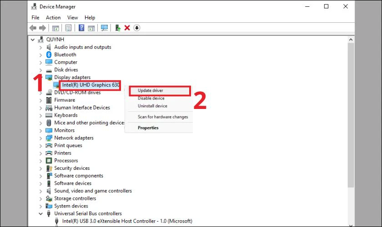
Task: Click the Software components icon
Action: coord(49,176)
